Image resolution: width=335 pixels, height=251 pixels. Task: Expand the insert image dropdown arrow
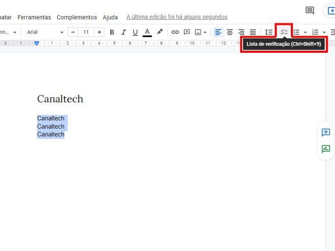point(205,32)
